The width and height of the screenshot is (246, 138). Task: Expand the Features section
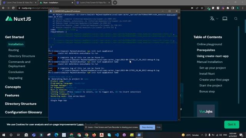12,95
